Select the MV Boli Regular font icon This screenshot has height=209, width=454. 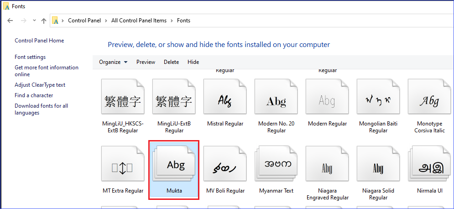[225, 164]
